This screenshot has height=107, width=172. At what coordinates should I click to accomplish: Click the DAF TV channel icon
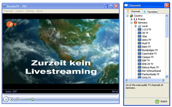(139, 60)
